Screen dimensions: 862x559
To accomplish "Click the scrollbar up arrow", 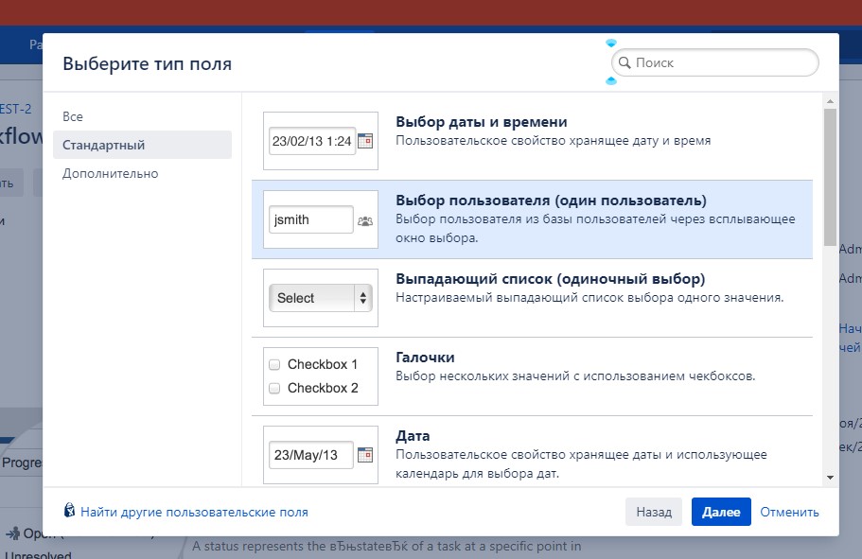I will [x=830, y=101].
